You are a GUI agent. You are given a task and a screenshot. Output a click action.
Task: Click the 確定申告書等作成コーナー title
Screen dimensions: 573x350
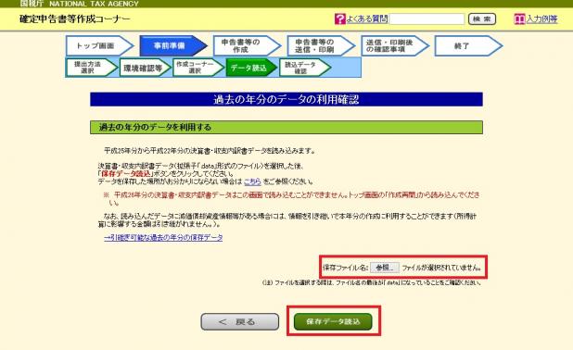pos(74,19)
